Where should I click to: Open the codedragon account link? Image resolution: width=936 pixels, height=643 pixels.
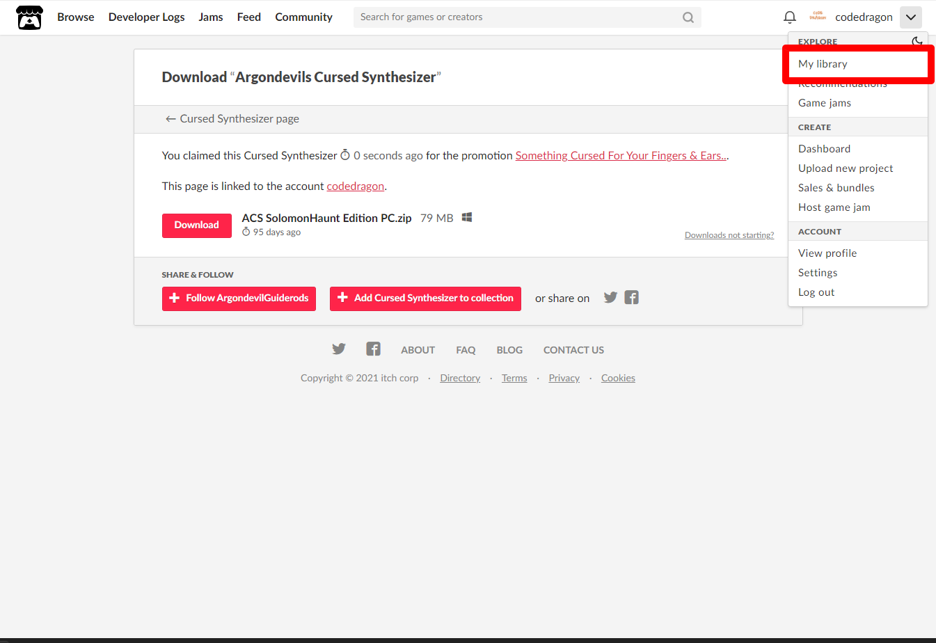click(x=356, y=186)
